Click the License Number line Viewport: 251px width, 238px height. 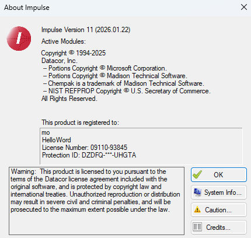(x=85, y=148)
